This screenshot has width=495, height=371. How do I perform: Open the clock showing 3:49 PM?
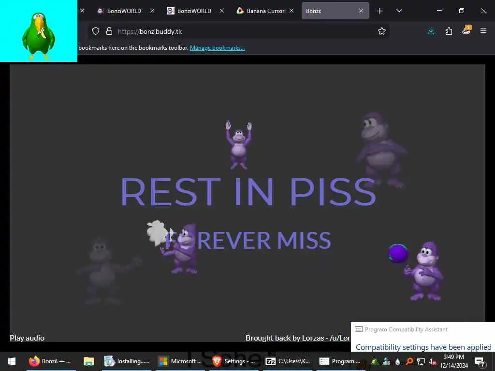pyautogui.click(x=454, y=361)
